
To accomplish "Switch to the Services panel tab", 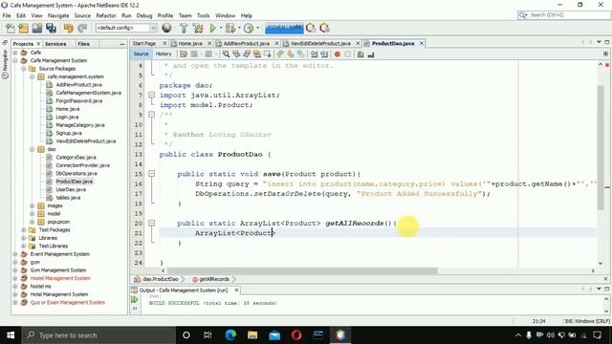I will coord(55,44).
